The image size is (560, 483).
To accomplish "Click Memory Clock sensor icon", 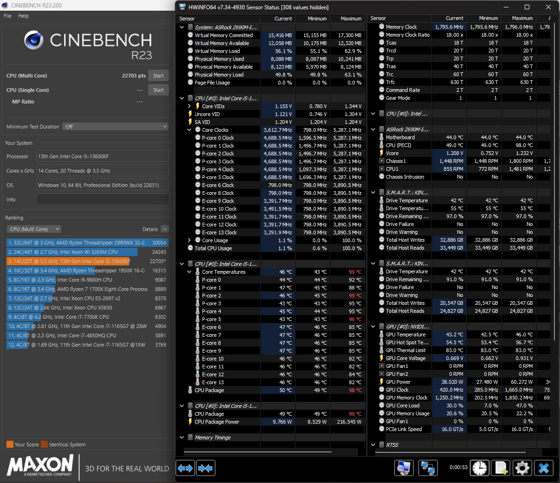I will pos(382,27).
